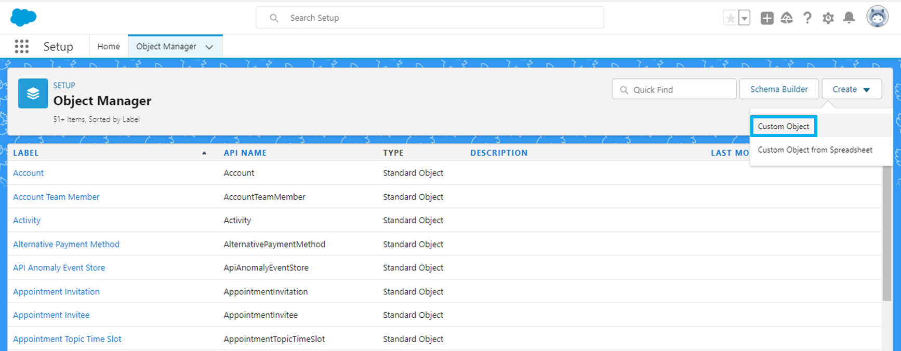Click the ApiAnomalyEventStore API name cell
Viewport: 901px width, 351px height.
(x=266, y=267)
